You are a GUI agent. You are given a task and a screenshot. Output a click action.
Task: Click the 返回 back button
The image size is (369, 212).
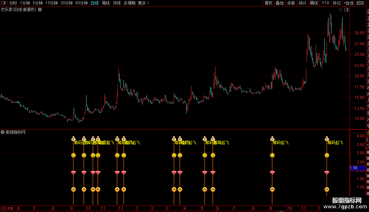point(360,3)
